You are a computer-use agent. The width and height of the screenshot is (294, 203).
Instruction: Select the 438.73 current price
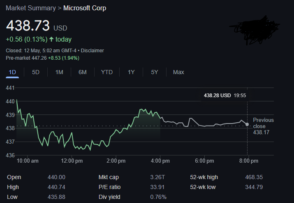click(28, 26)
